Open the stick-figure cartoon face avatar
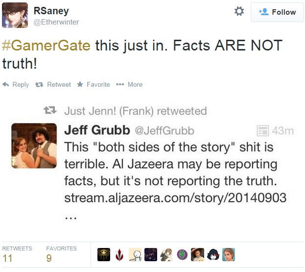305x272 pixels. tap(135, 254)
